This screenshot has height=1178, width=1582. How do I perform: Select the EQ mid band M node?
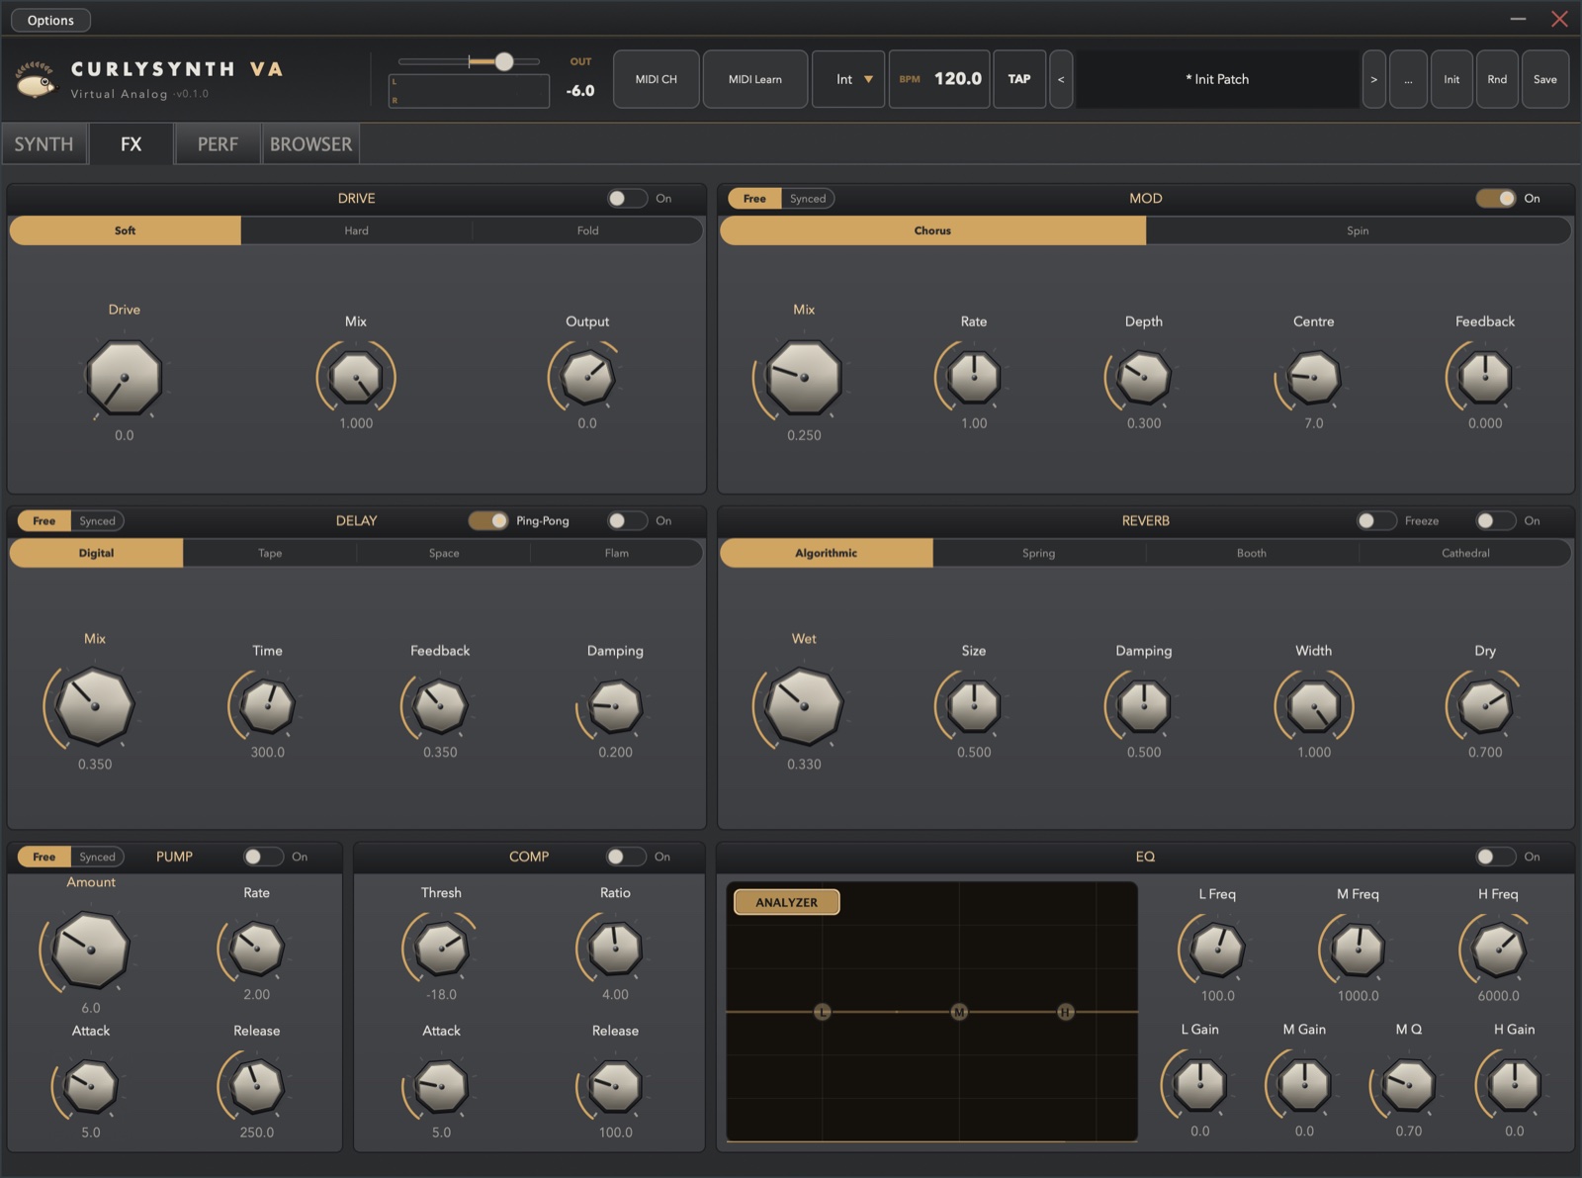point(959,1012)
